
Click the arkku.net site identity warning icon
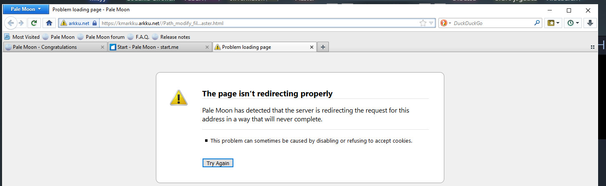pyautogui.click(x=63, y=23)
